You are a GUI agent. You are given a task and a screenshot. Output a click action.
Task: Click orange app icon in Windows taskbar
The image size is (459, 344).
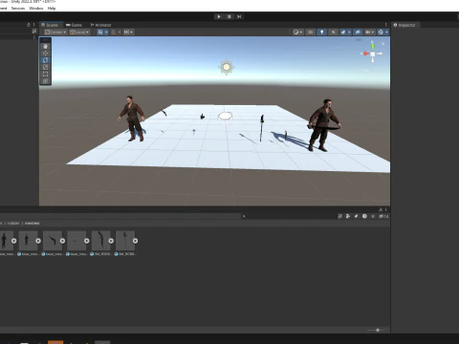pos(55,342)
